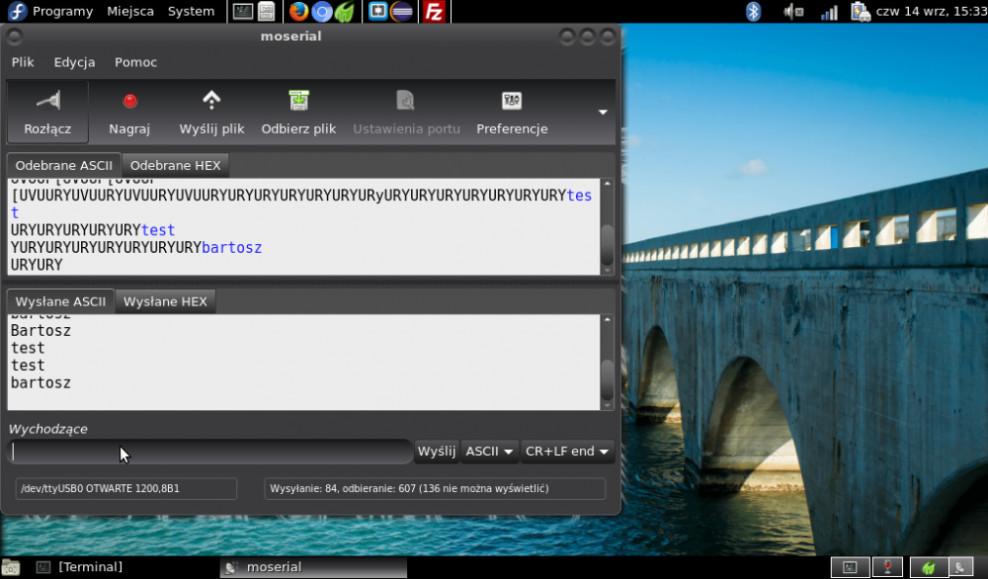The image size is (988, 579).
Task: Click Odbierz plik to receive a file
Action: 298,113
